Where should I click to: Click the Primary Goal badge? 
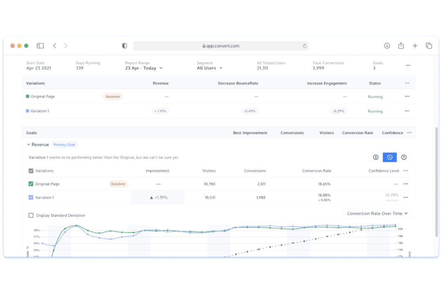(64, 145)
